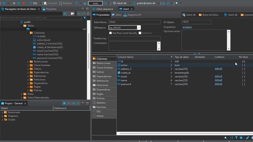Toggle No Nulo checkbox for email column

click(x=244, y=77)
